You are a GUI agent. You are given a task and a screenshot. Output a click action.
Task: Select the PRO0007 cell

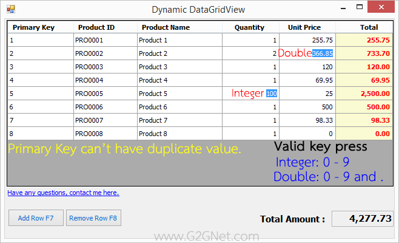[106, 120]
